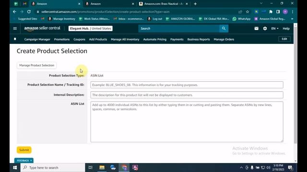Open Coupons menu item
The height and width of the screenshot is (172, 307).
(79, 39)
